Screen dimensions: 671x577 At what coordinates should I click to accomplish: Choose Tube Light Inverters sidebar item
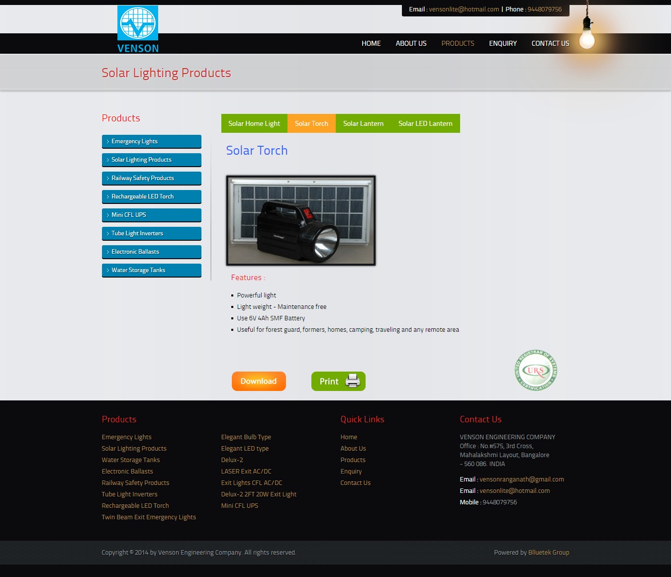[137, 233]
